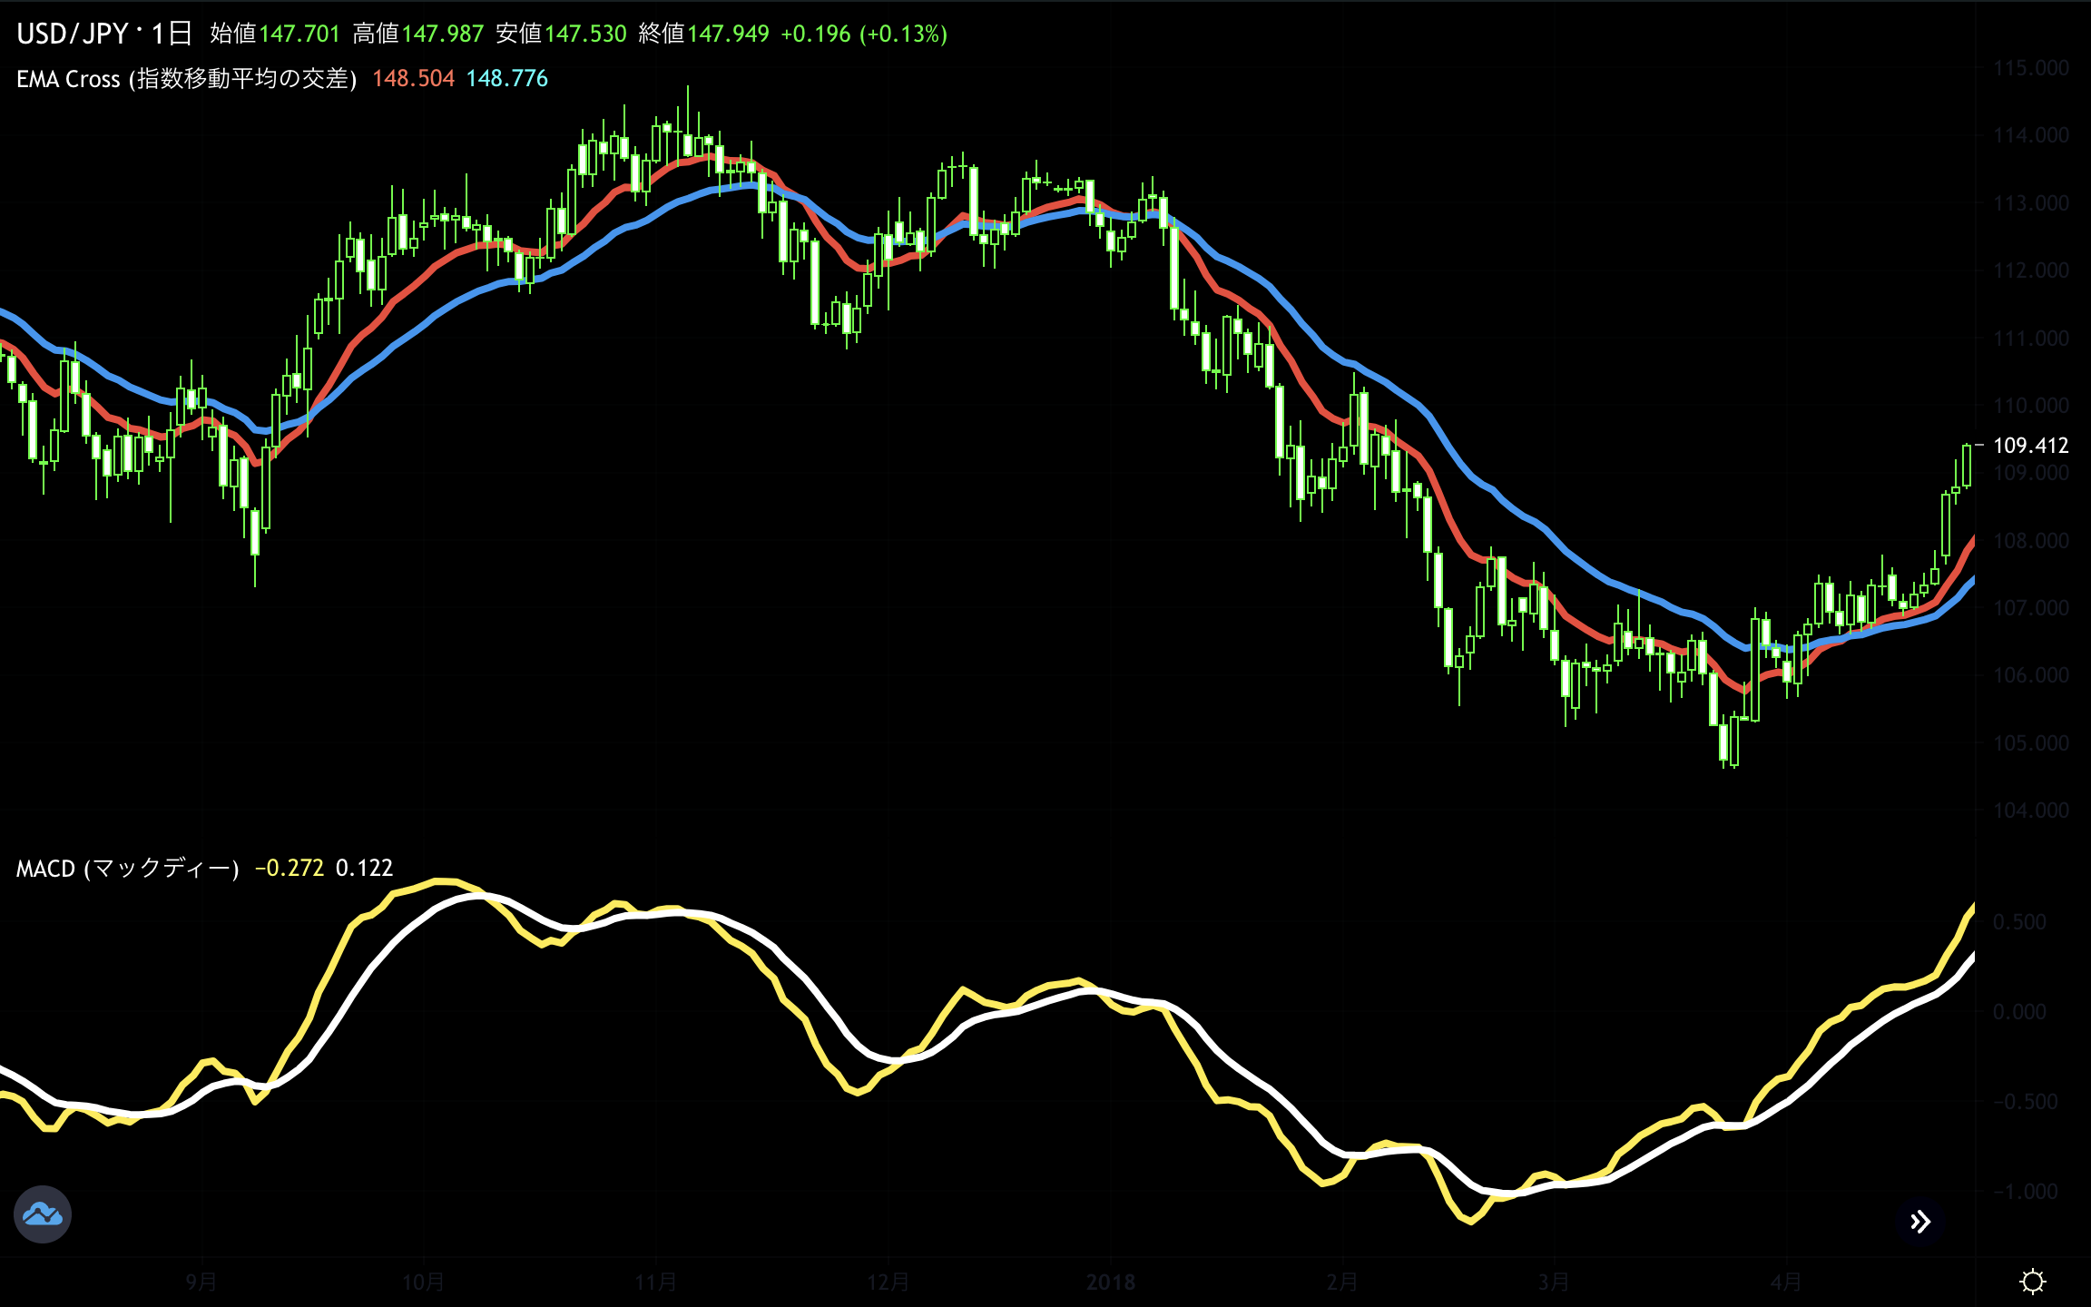Click the TradingView logo icon
This screenshot has width=2091, height=1307.
point(43,1214)
